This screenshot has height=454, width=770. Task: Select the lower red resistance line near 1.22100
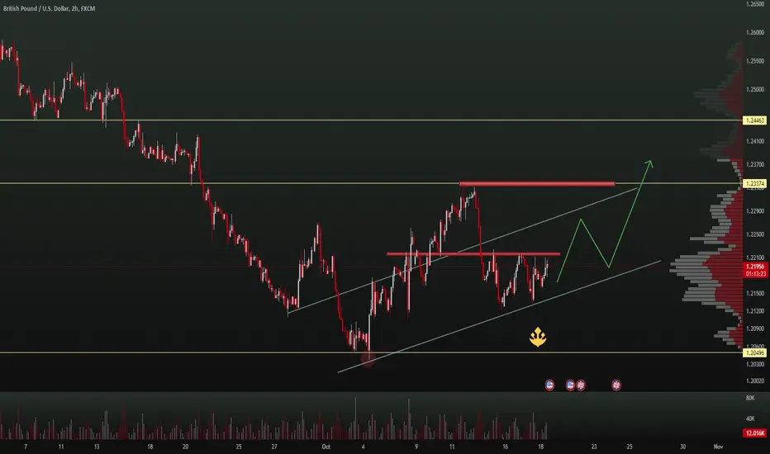pos(473,253)
